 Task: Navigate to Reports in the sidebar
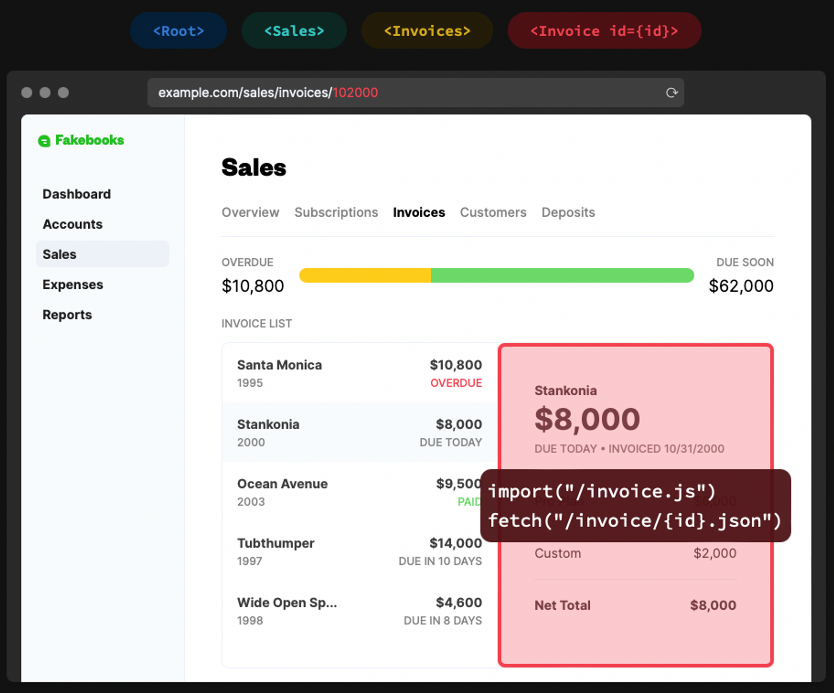click(x=67, y=315)
